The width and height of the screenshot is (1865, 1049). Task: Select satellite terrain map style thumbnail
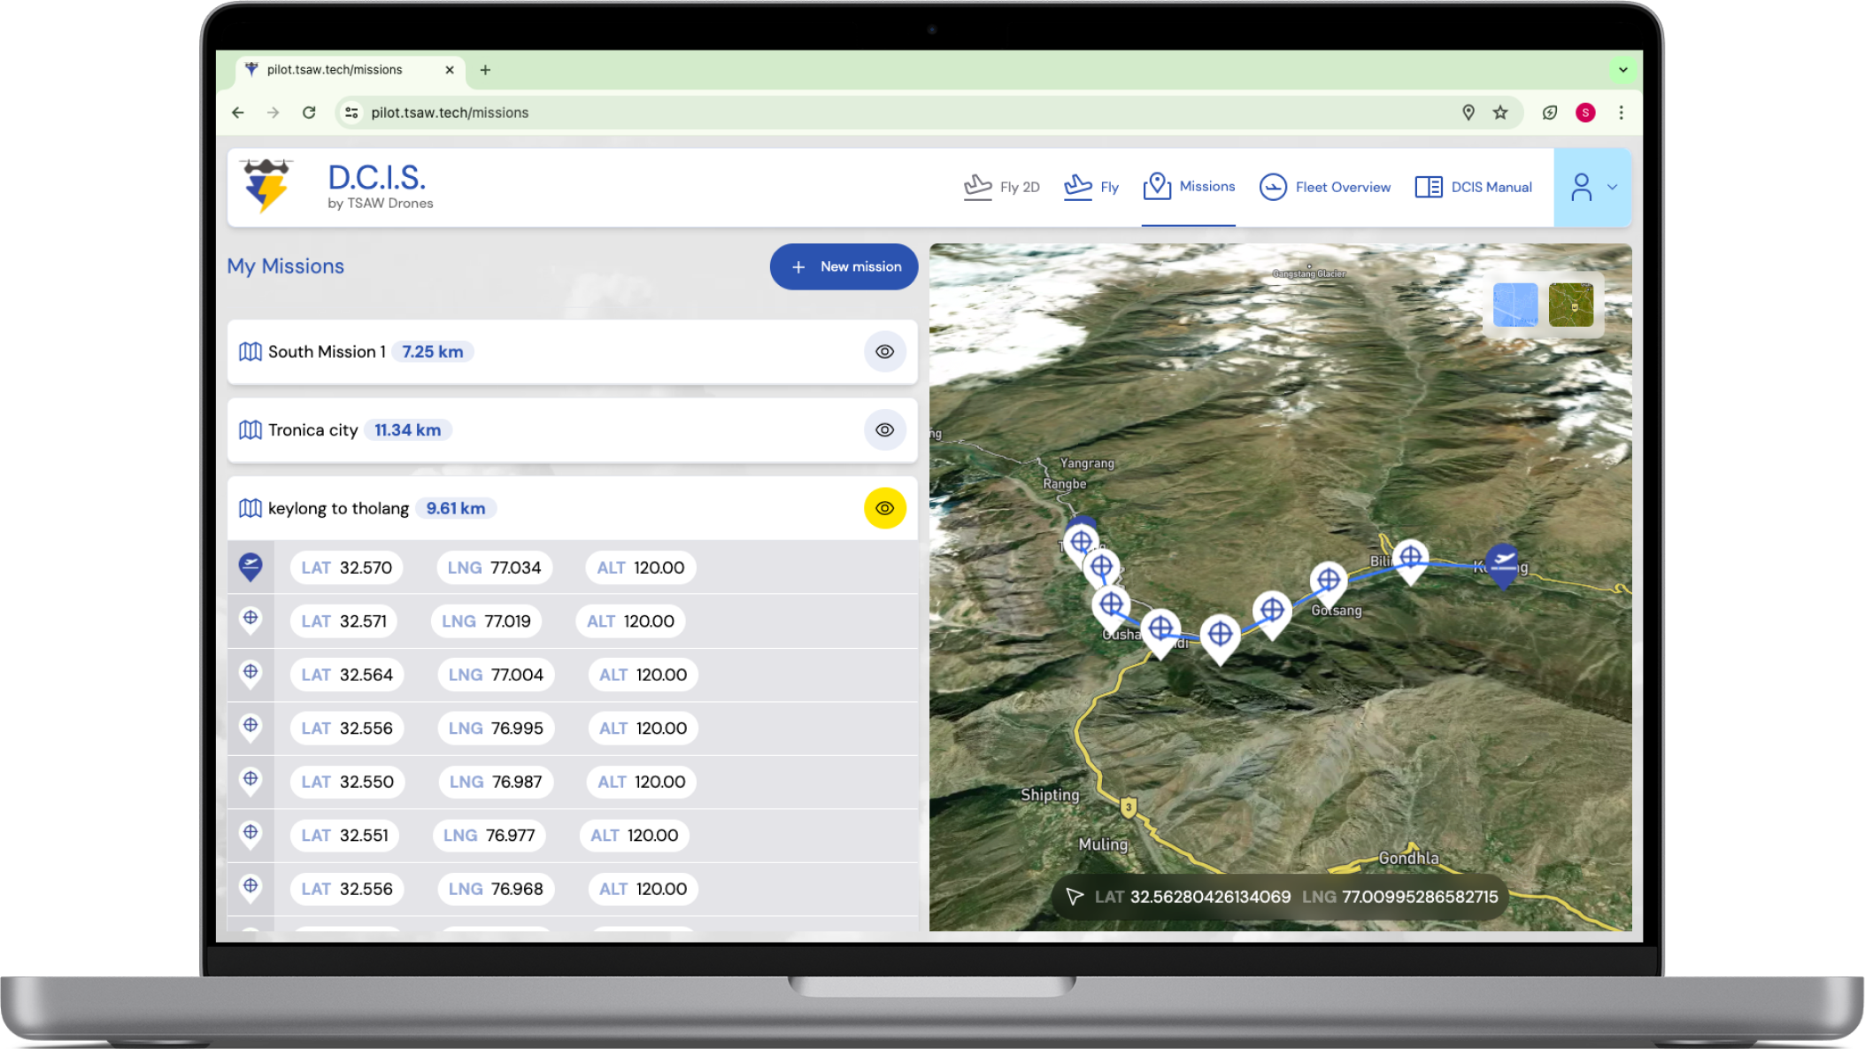point(1570,305)
